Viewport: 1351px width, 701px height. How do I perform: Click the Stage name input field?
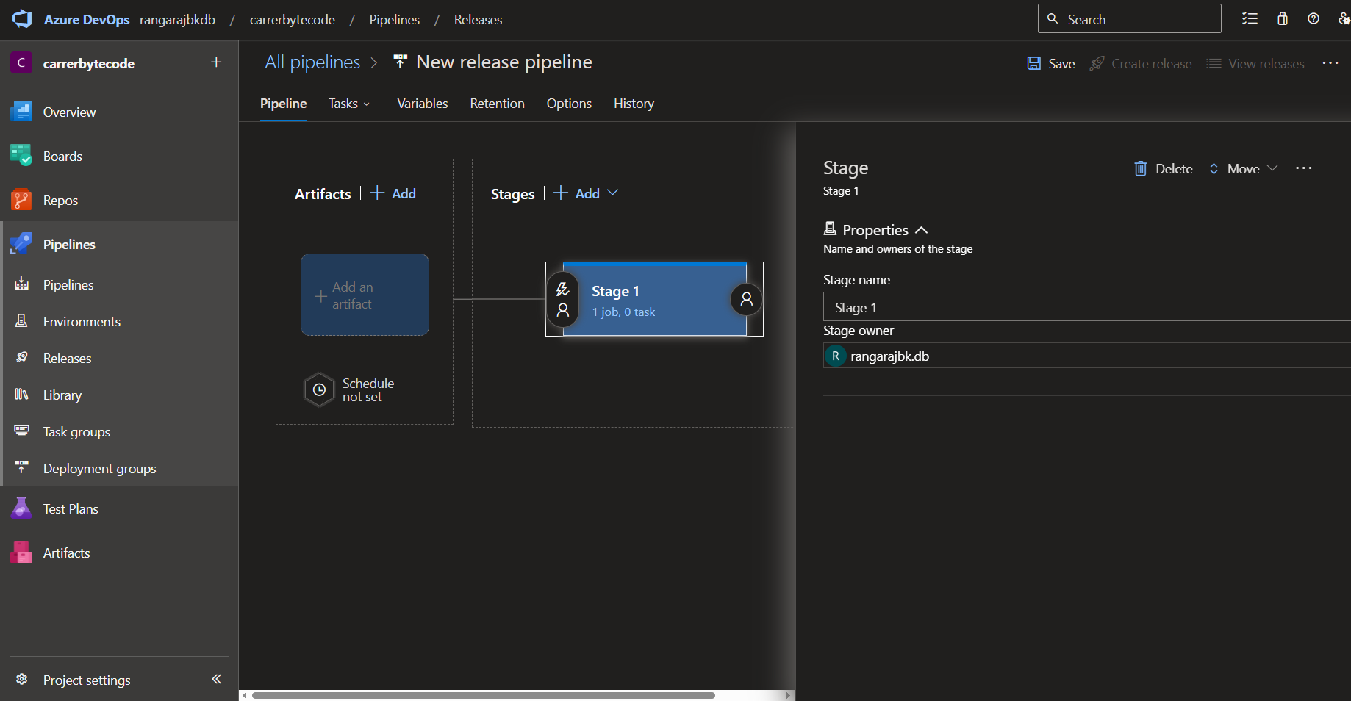(1086, 307)
